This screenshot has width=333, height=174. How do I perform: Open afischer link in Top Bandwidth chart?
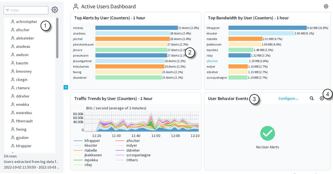(x=212, y=61)
